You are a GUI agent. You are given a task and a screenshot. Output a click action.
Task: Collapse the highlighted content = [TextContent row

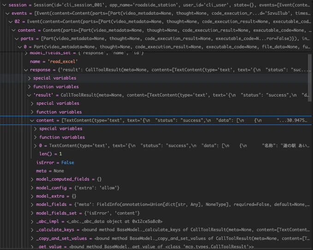(x=32, y=120)
